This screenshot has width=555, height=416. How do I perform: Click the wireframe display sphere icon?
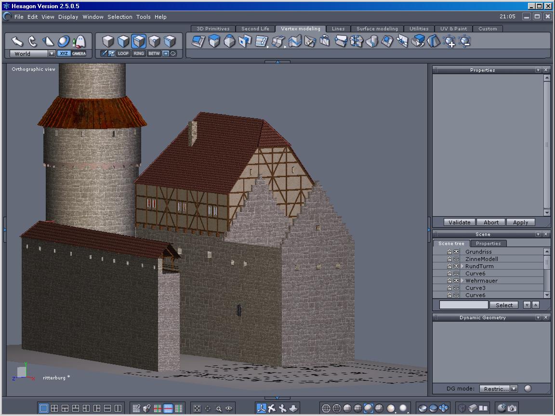click(326, 408)
